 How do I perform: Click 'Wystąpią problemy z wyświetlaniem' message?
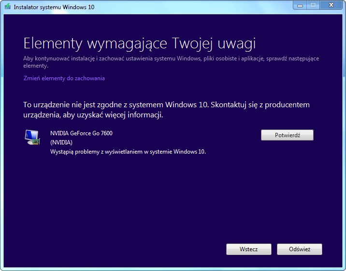click(x=128, y=152)
